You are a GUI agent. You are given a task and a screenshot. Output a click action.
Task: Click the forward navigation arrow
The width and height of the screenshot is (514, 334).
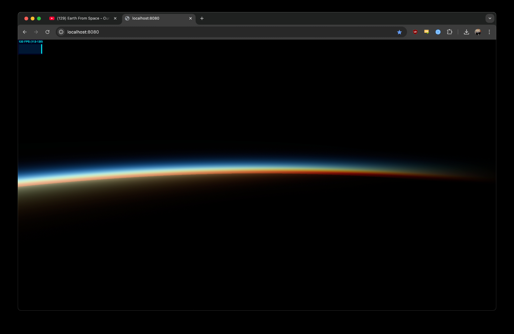[36, 32]
